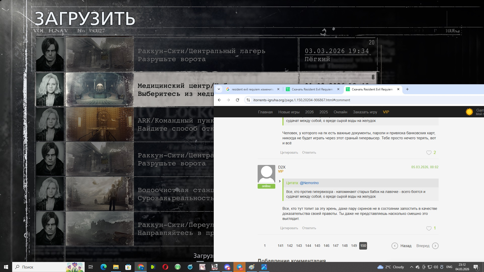The image size is (484, 272).
Task: Expand Chrome tab search dropdown
Action: pyautogui.click(x=219, y=89)
